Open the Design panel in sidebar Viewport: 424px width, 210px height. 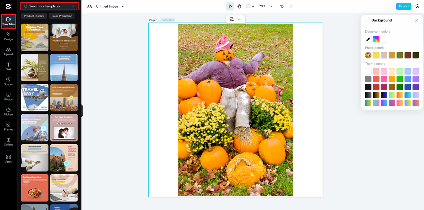click(8, 36)
